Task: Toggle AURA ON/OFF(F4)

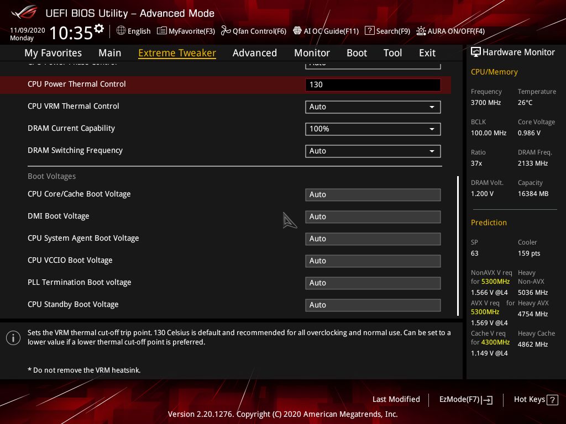Action: [x=456, y=31]
